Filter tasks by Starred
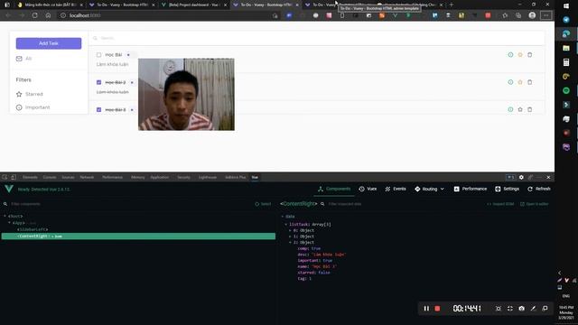578x325 pixels. [x=30, y=94]
